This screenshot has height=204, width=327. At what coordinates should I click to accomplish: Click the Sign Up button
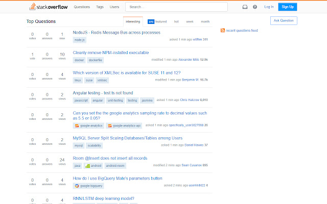[288, 7]
